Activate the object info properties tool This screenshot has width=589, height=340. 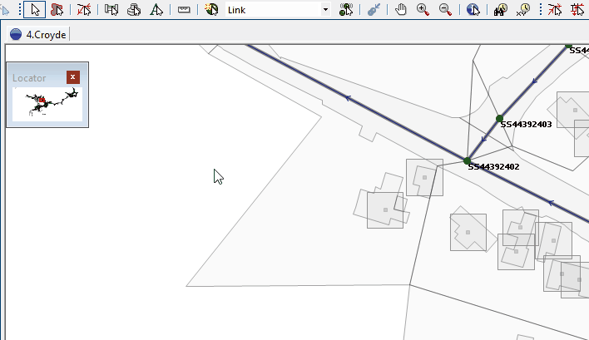point(473,10)
